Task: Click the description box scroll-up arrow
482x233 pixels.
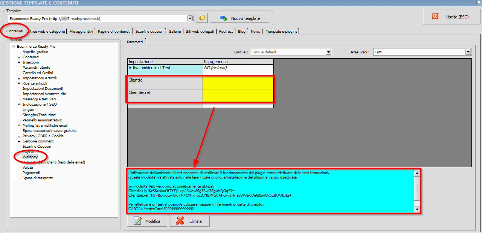Action: [416, 173]
